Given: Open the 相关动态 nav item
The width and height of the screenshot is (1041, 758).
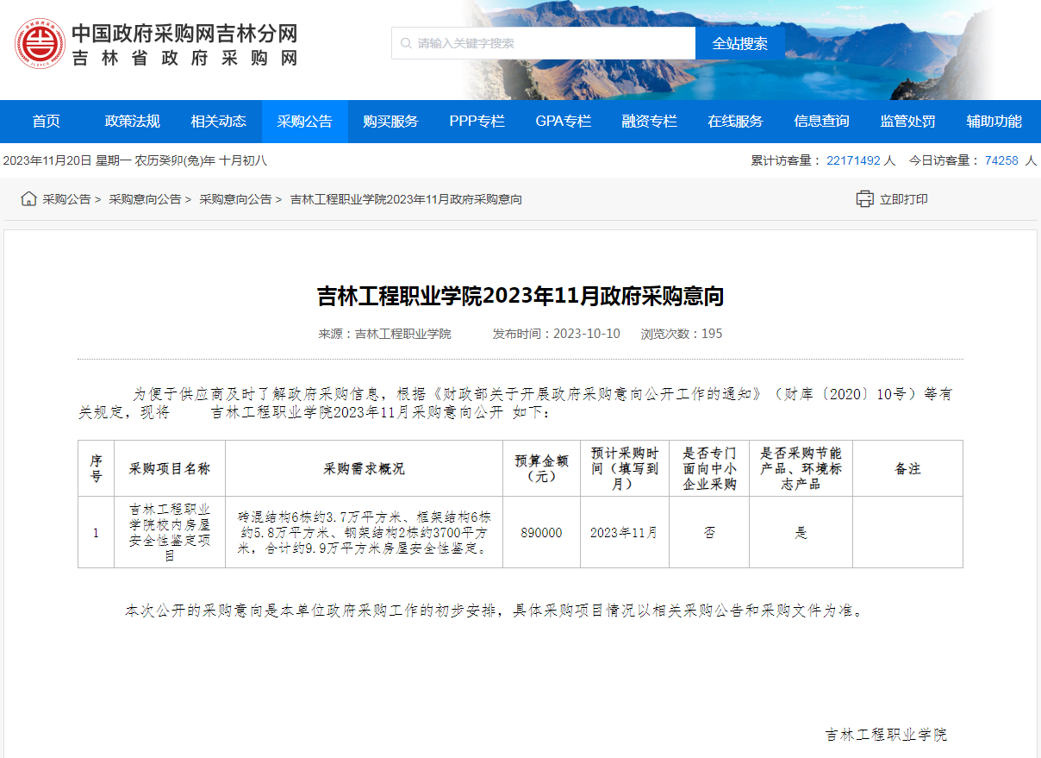Looking at the screenshot, I should (x=218, y=122).
